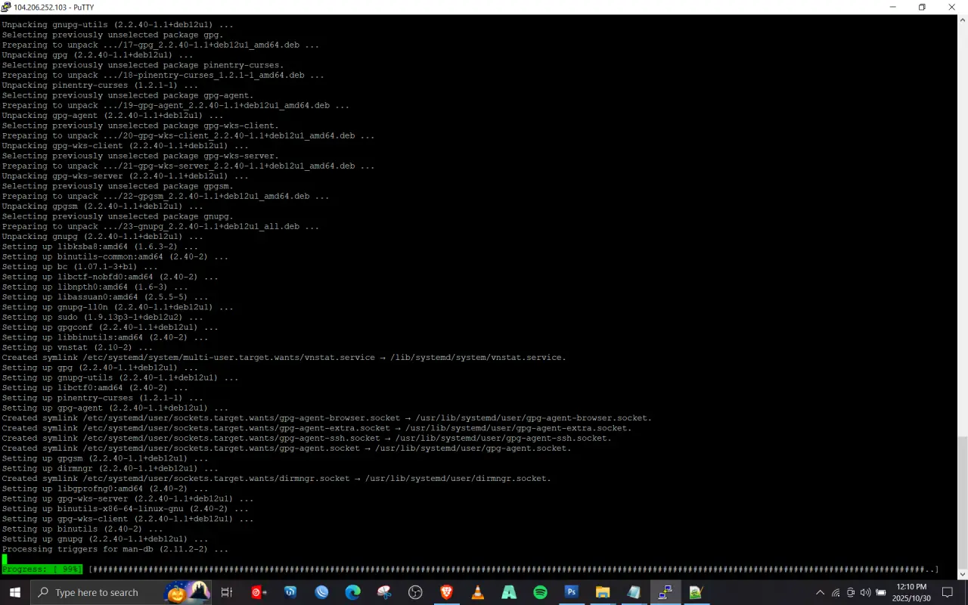Click line 'Setting up binutils-x86-64-linux-gnu (2.40-2) ...'
Image resolution: width=968 pixels, height=605 pixels.
pos(125,509)
